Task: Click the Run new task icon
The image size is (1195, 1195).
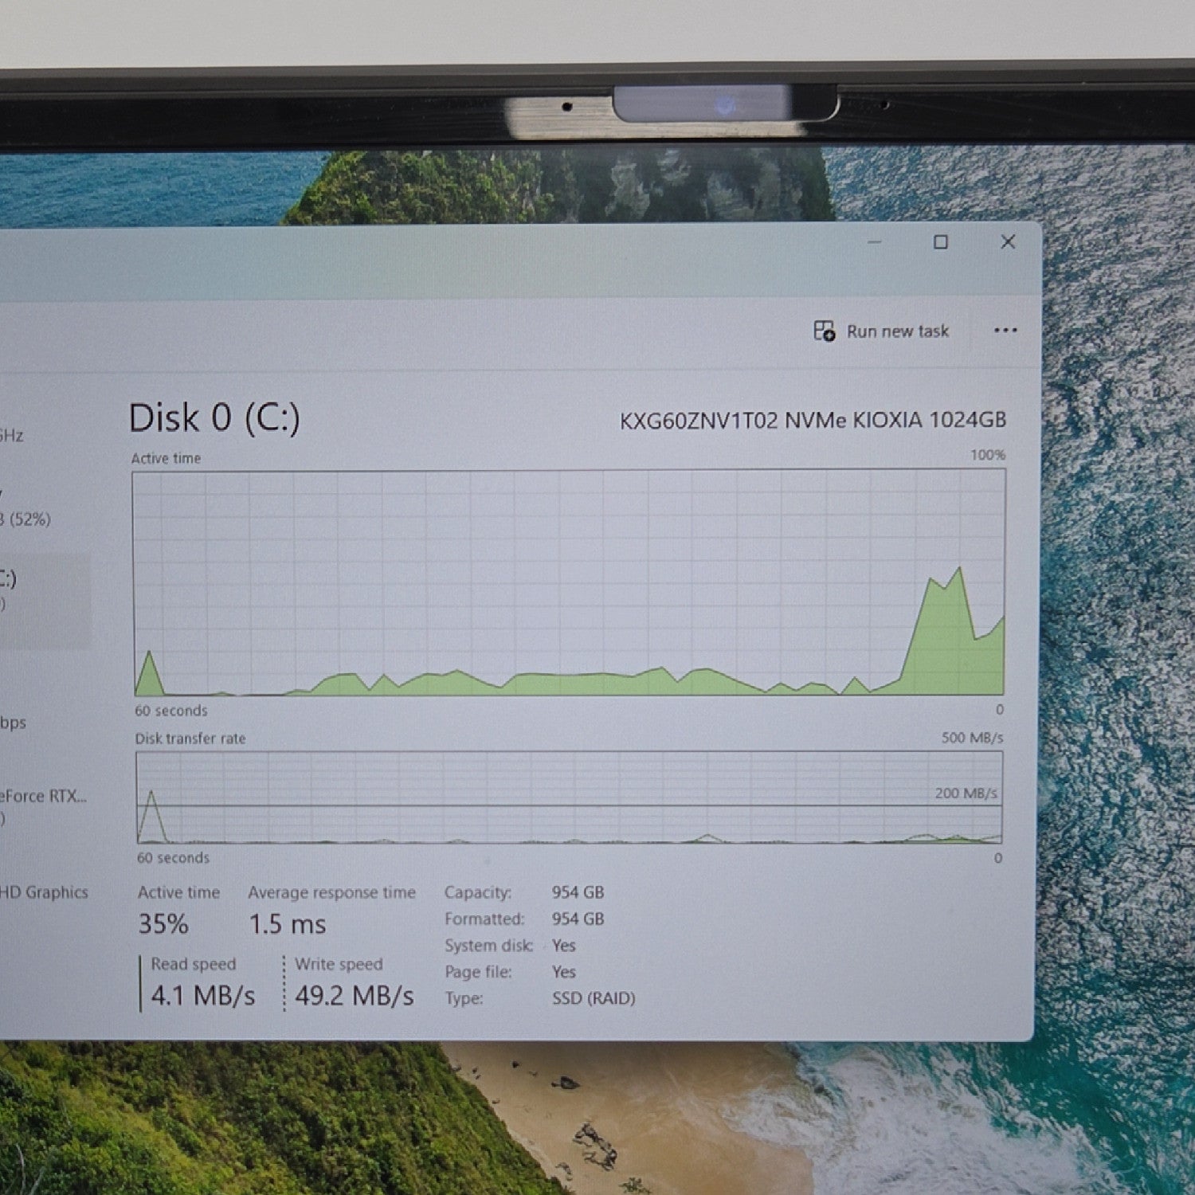Action: [824, 331]
